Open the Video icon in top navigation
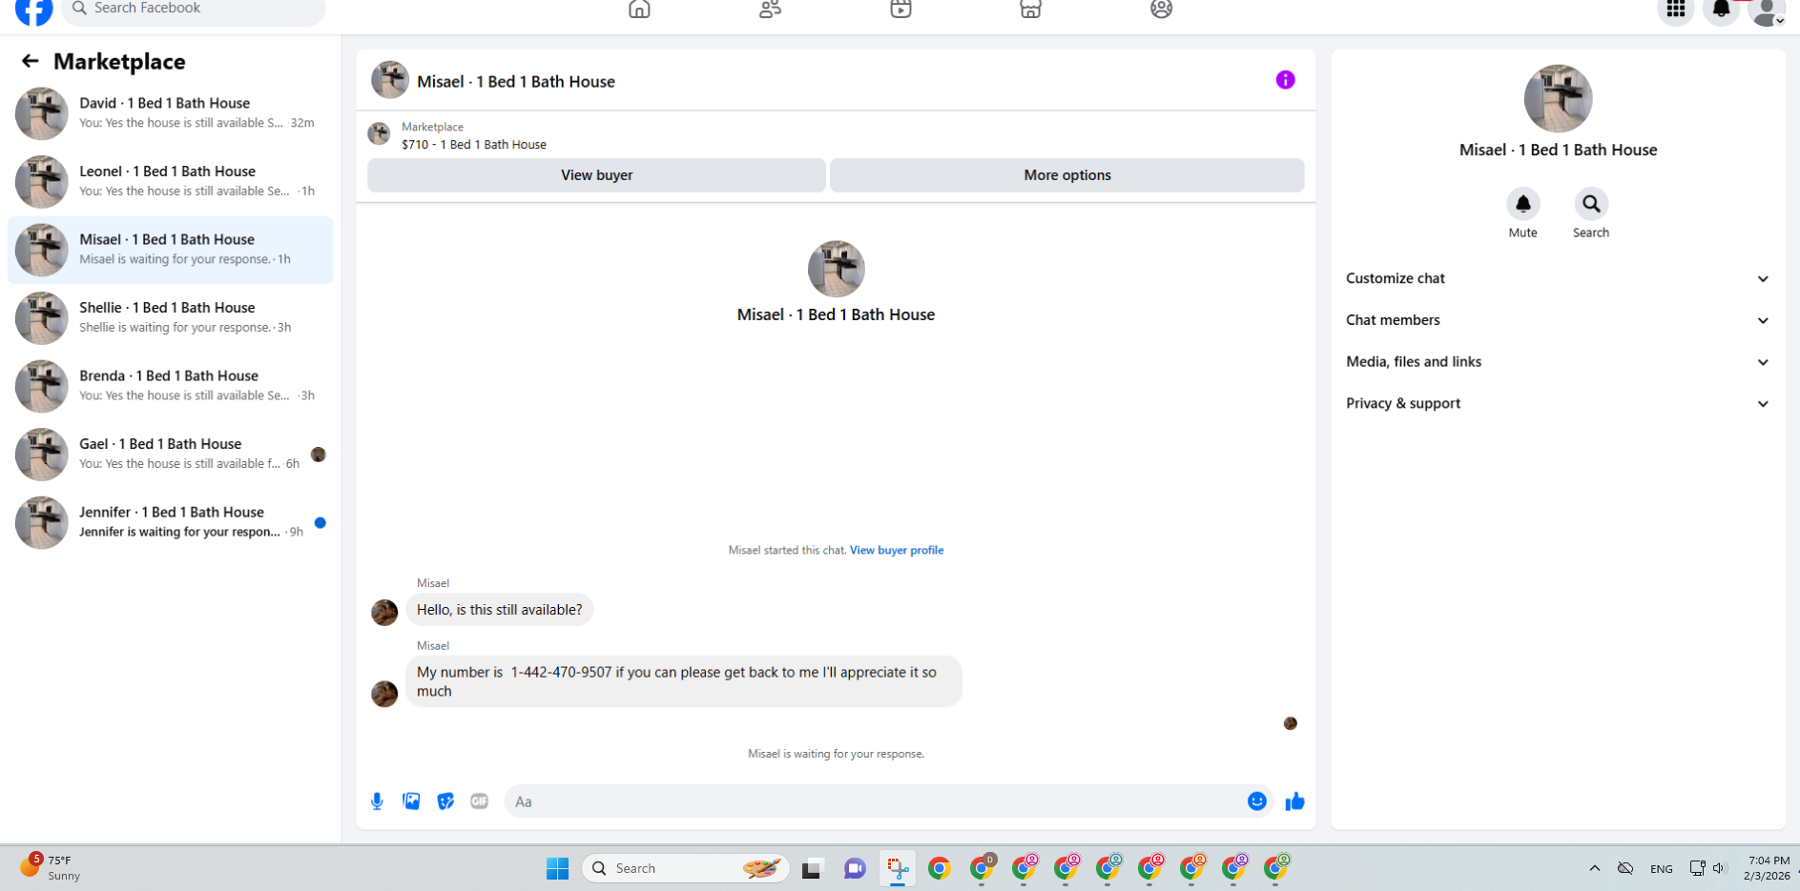 tap(900, 9)
